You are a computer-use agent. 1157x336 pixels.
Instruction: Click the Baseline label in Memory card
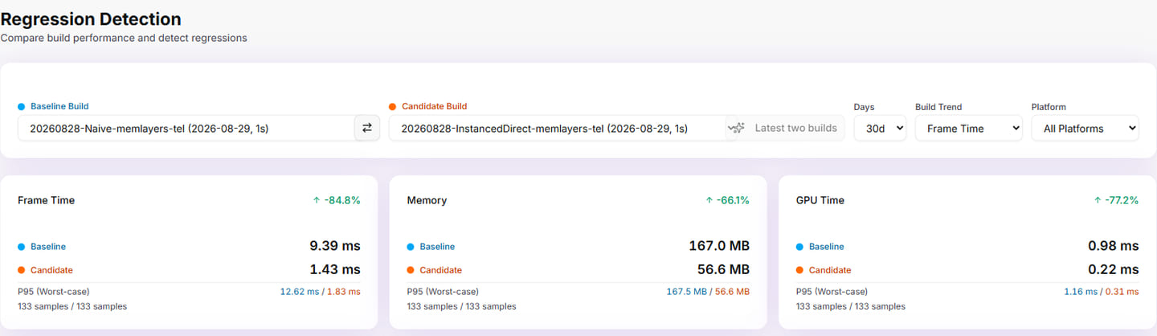click(437, 247)
